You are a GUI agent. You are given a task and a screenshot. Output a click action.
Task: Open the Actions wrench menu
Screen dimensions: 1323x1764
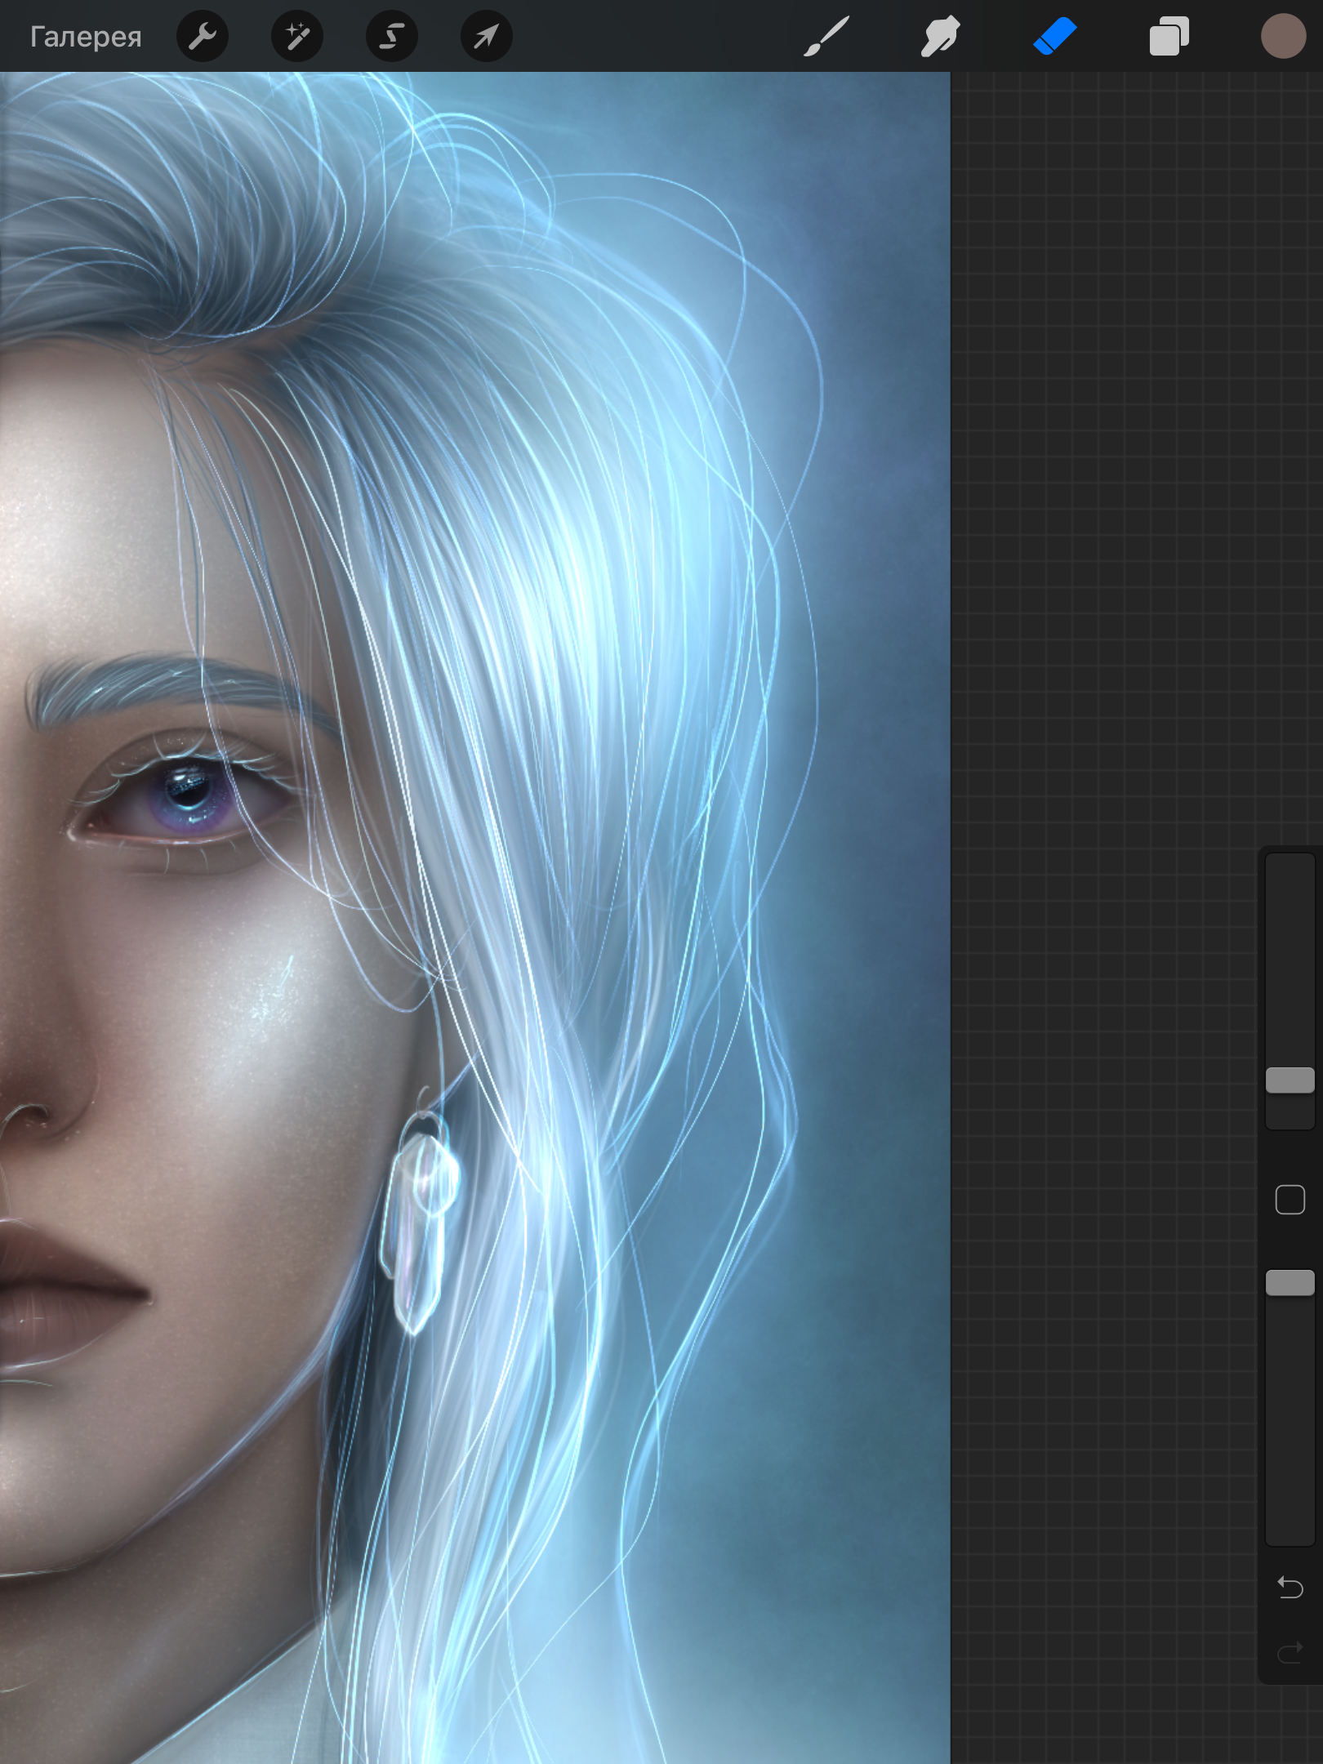(203, 37)
